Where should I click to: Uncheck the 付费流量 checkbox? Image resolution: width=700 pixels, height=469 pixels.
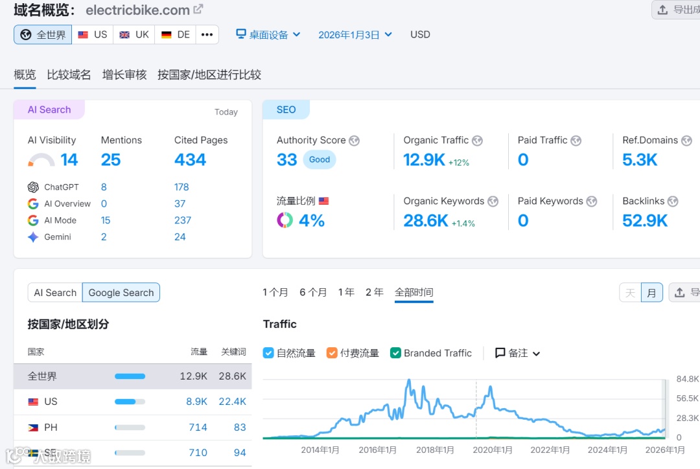[332, 353]
